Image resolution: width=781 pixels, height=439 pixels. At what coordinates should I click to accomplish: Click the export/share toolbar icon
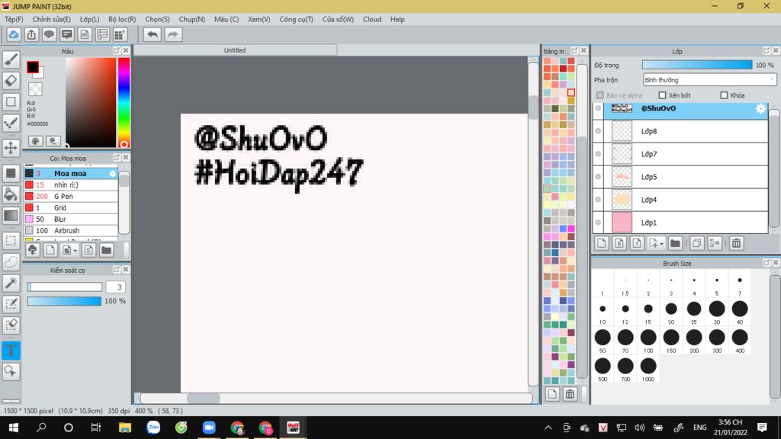pos(31,34)
